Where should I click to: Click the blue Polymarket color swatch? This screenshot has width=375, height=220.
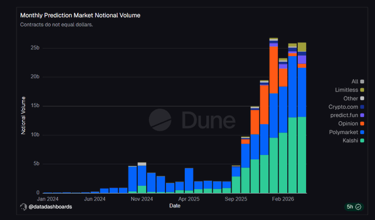click(362, 132)
